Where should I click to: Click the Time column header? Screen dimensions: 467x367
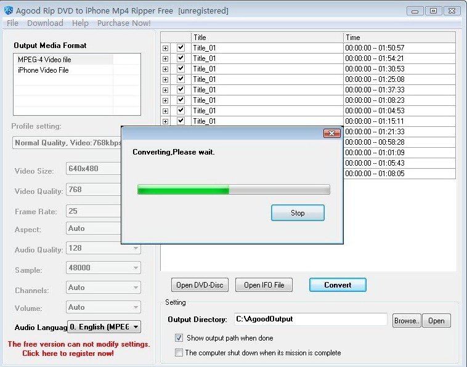click(x=399, y=38)
